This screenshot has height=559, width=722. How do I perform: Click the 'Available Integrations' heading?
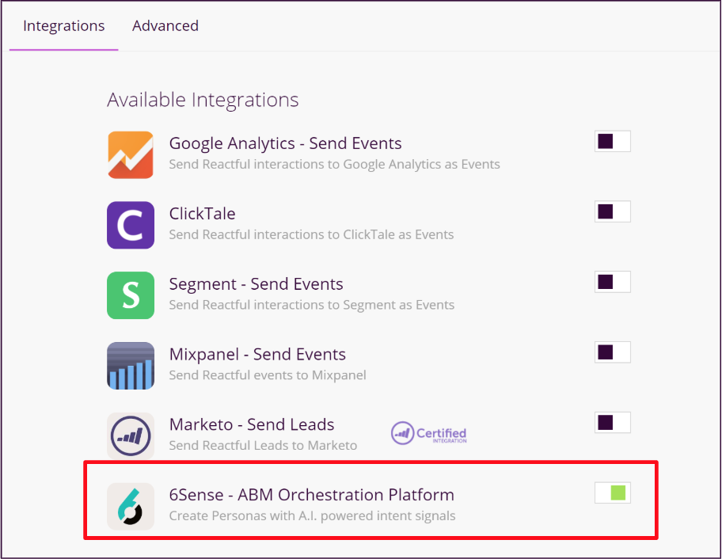[203, 100]
